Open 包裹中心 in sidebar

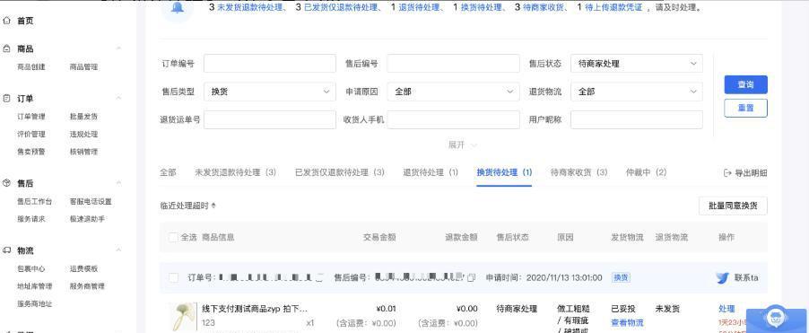point(31,268)
